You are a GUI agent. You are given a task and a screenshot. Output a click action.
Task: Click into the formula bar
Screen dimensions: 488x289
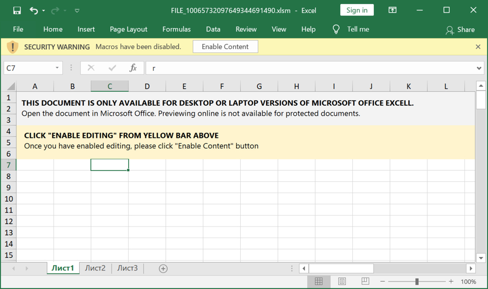(311, 68)
